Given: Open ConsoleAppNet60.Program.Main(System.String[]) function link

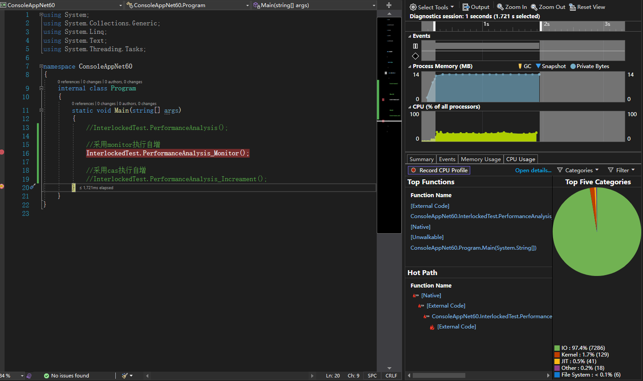Looking at the screenshot, I should [x=473, y=248].
